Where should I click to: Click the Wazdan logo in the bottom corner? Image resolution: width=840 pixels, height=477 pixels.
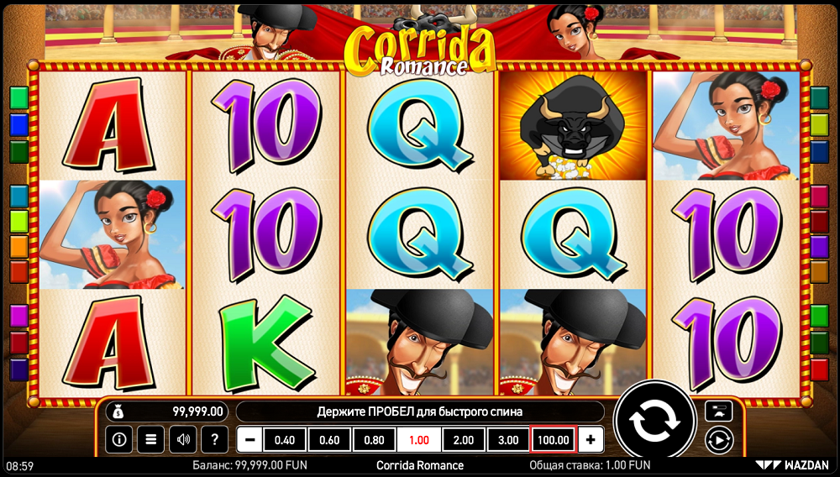[x=791, y=465]
